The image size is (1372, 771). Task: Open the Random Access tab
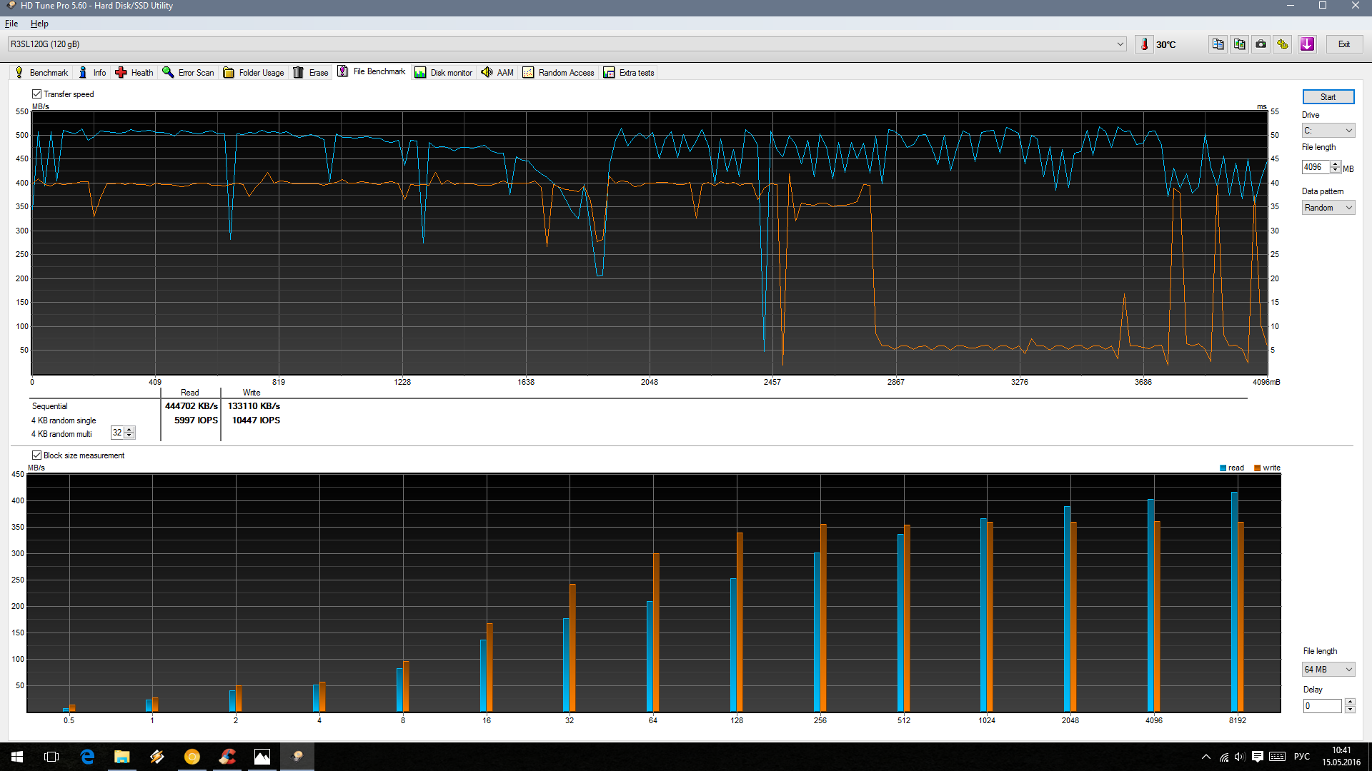pos(558,73)
